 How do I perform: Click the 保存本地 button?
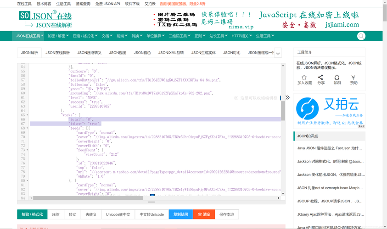pyautogui.click(x=227, y=214)
